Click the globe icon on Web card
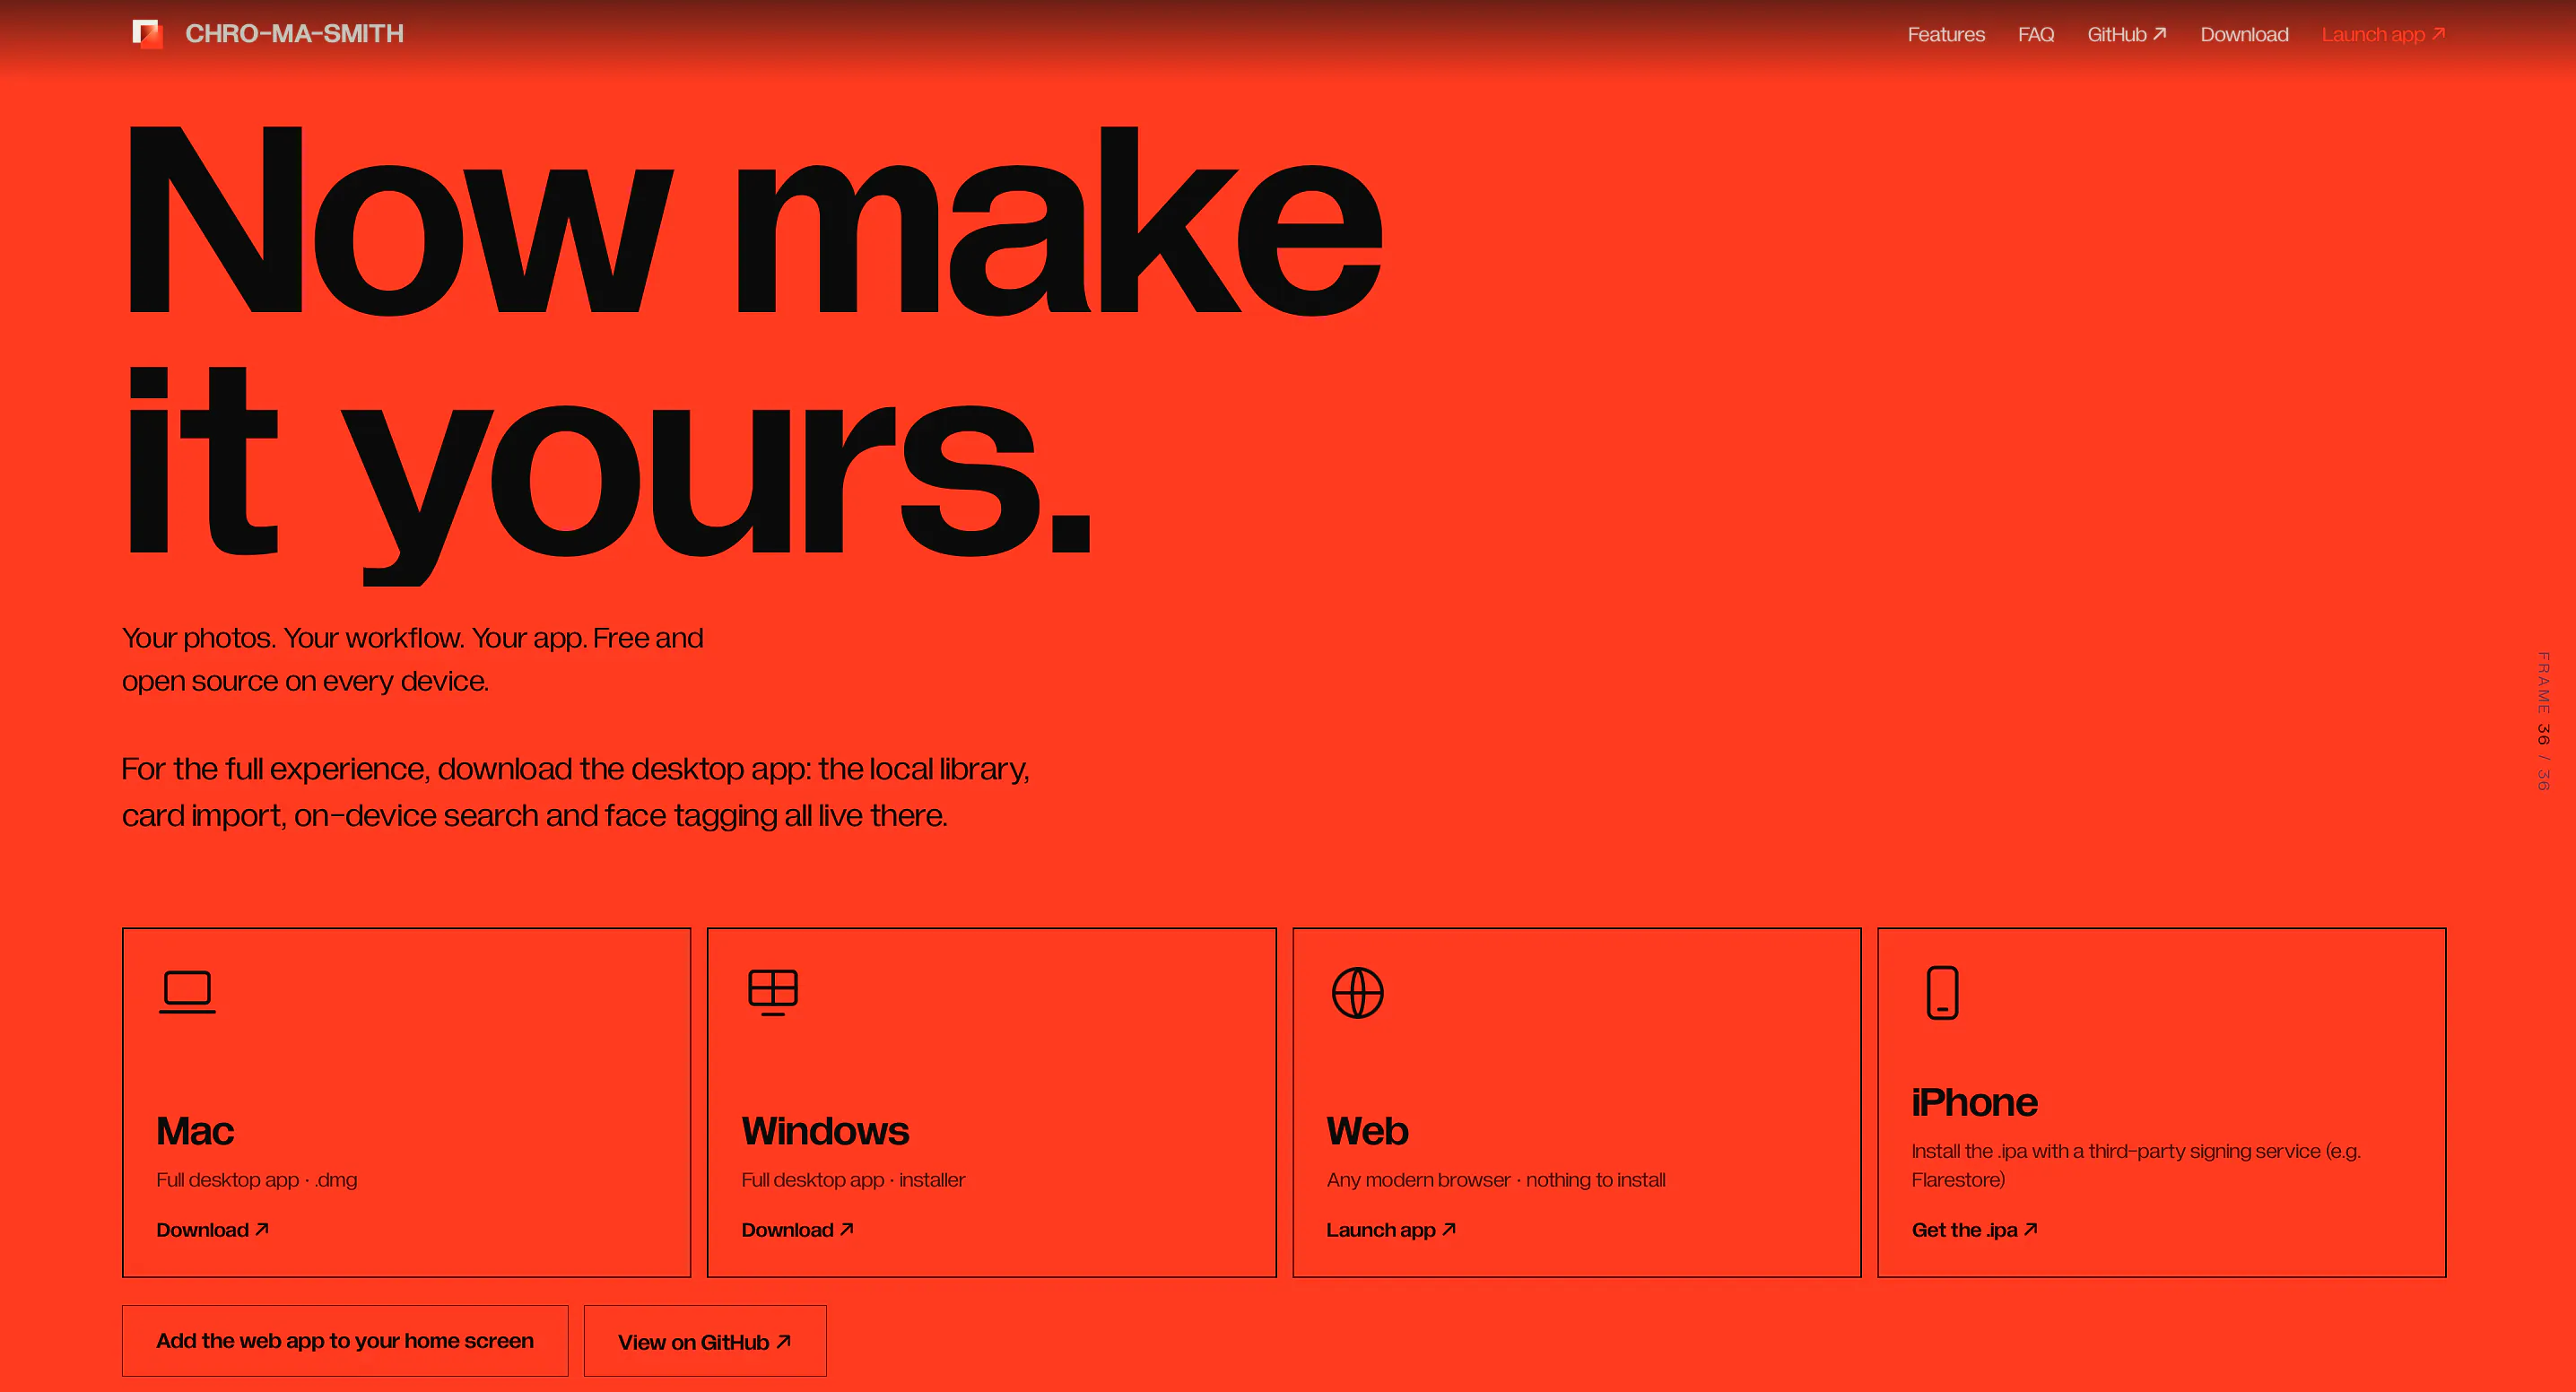Image resolution: width=2576 pixels, height=1392 pixels. click(1357, 992)
